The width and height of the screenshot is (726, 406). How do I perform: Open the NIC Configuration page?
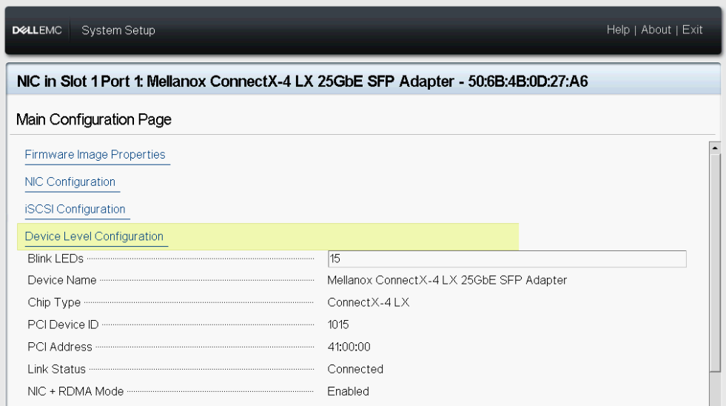(70, 182)
